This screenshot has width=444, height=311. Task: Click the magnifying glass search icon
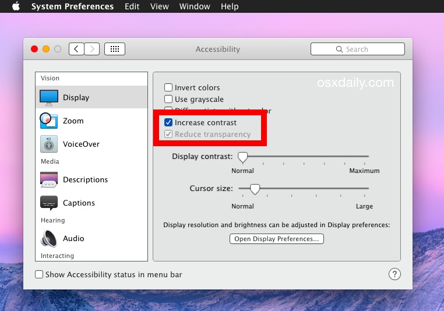pyautogui.click(x=339, y=50)
